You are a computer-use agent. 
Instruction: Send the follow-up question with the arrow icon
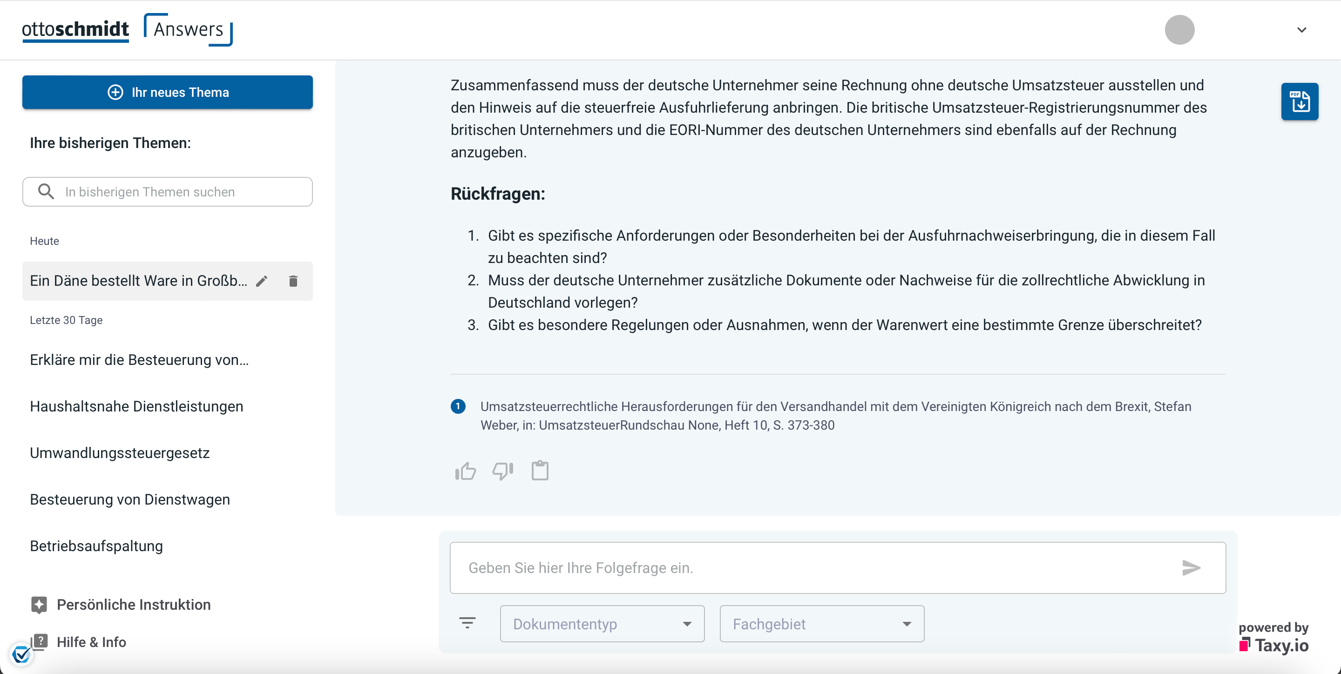1191,567
